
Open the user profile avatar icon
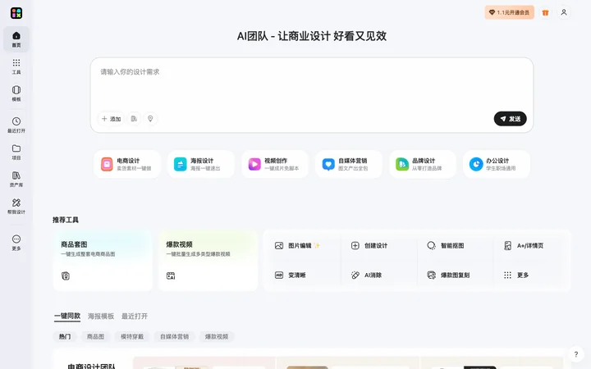click(563, 12)
